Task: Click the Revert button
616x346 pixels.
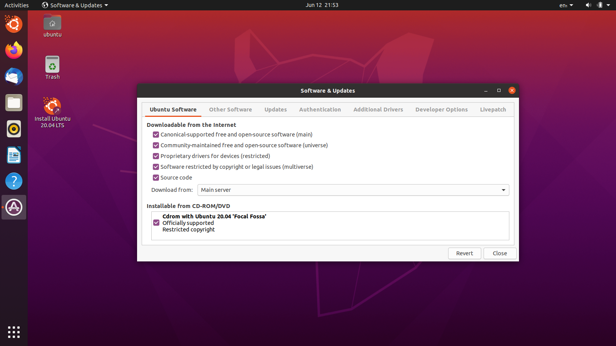Action: [465, 253]
